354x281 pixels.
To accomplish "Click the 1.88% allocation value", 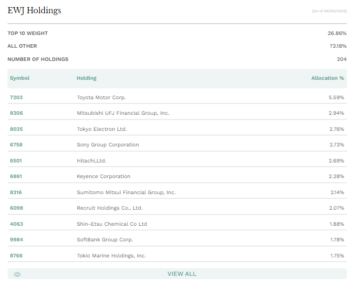I will (x=337, y=224).
